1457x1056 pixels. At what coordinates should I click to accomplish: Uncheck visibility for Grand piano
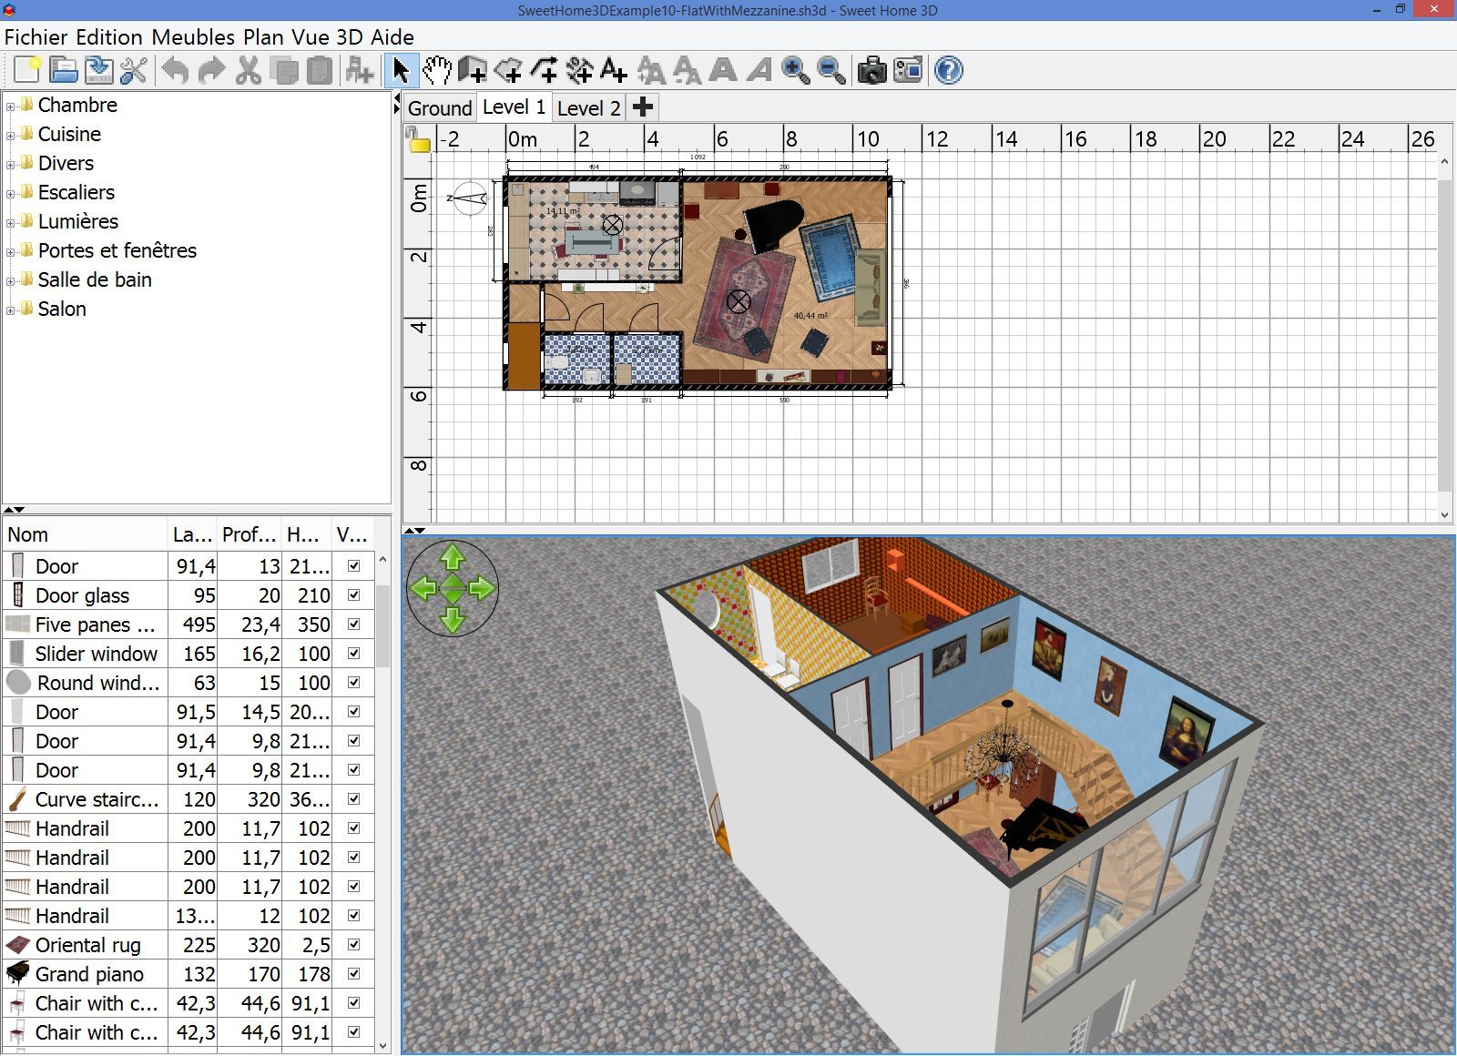[353, 974]
